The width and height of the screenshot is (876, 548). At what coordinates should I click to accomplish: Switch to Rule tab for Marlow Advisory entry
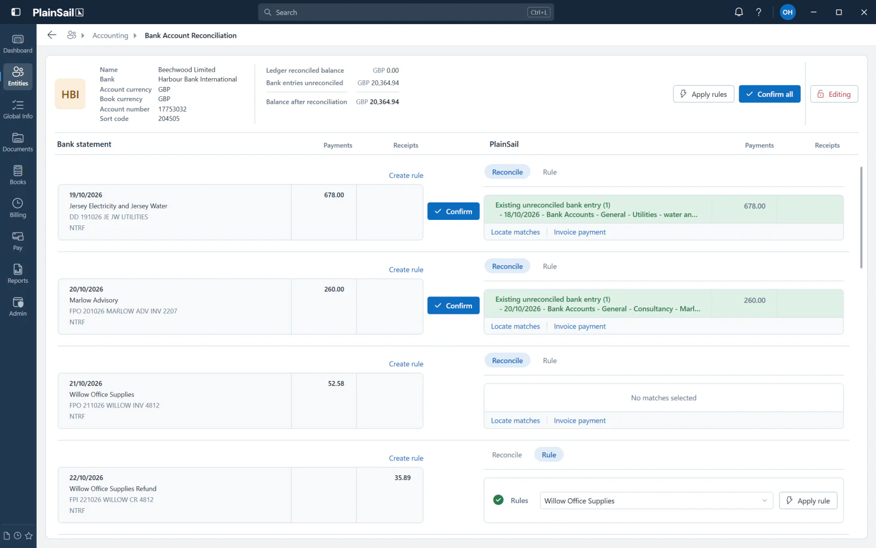(550, 266)
